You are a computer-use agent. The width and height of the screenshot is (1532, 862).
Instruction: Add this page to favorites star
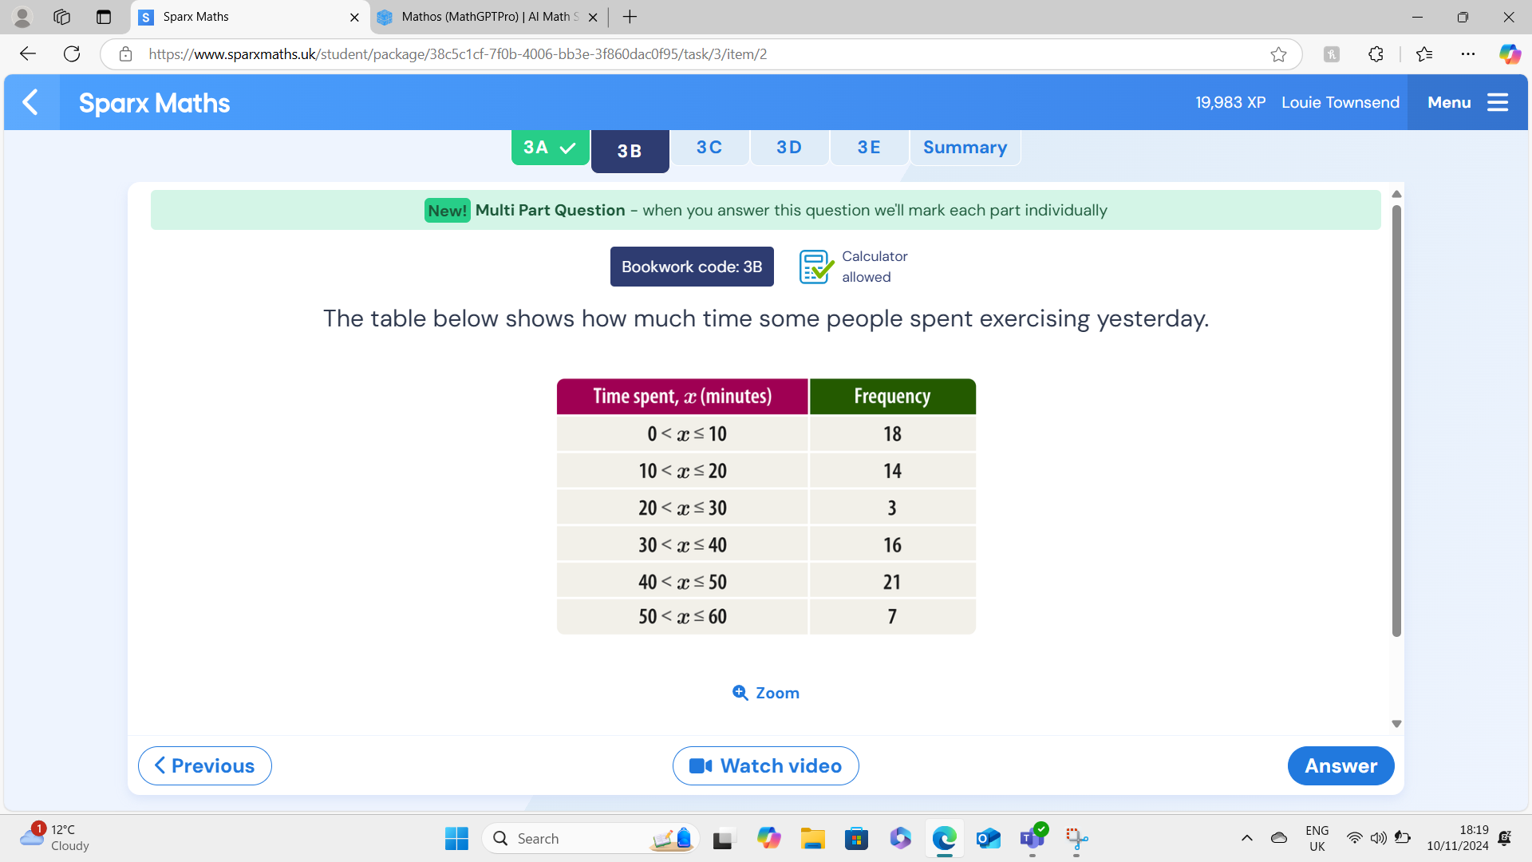click(1278, 54)
